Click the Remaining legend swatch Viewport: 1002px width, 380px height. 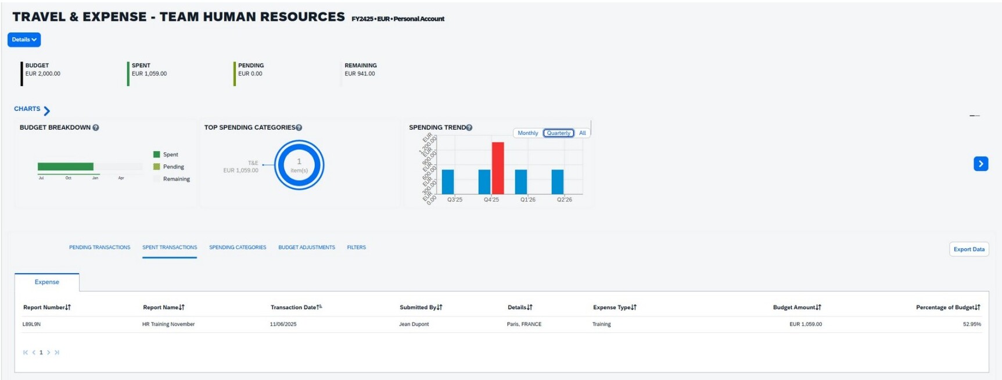(156, 179)
